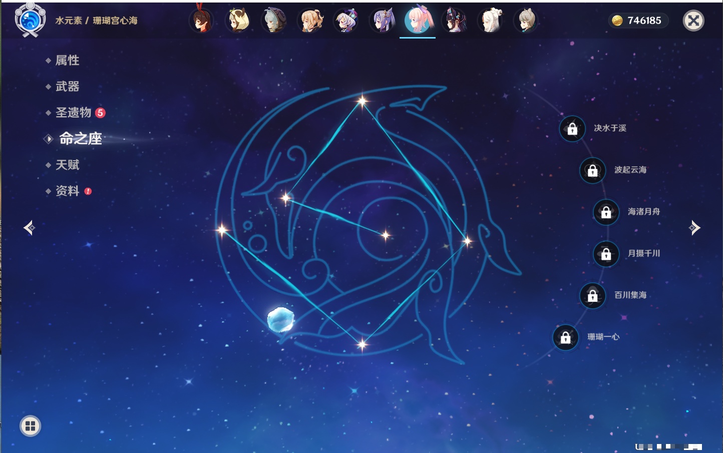The width and height of the screenshot is (723, 453).
Task: Click the 百川集海 label
Action: click(630, 295)
